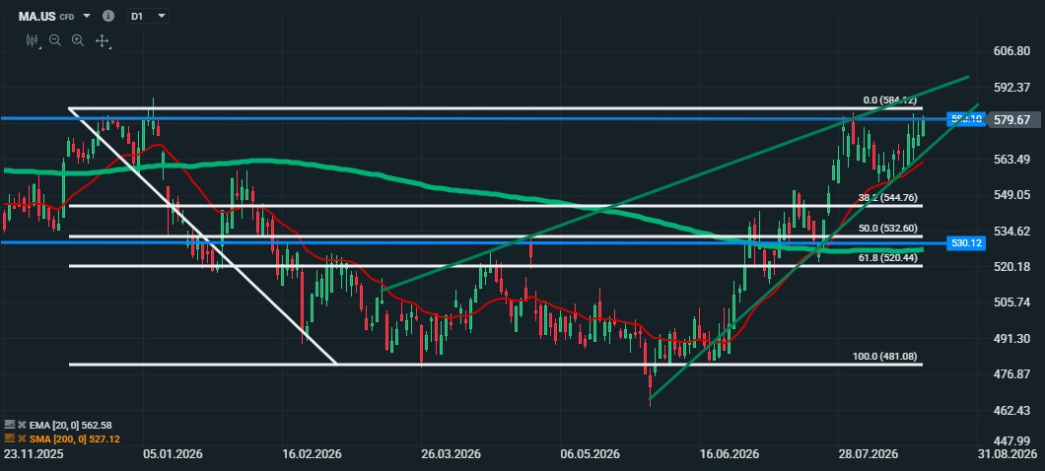Click the 505.74 price axis label
Image resolution: width=1045 pixels, height=471 pixels.
tap(1011, 303)
